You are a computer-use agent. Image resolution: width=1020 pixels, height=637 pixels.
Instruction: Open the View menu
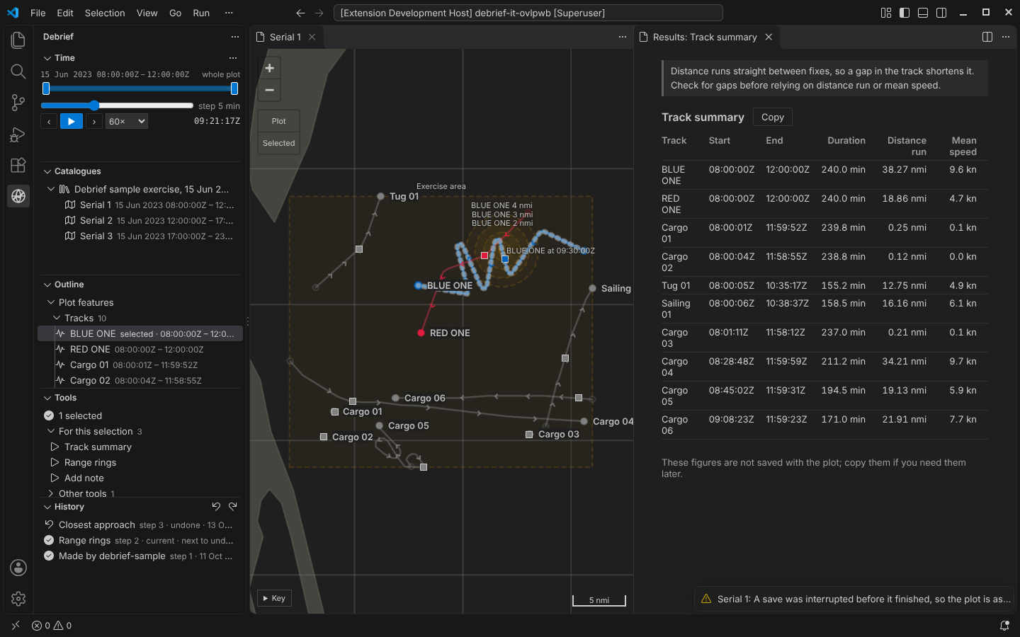(x=147, y=13)
